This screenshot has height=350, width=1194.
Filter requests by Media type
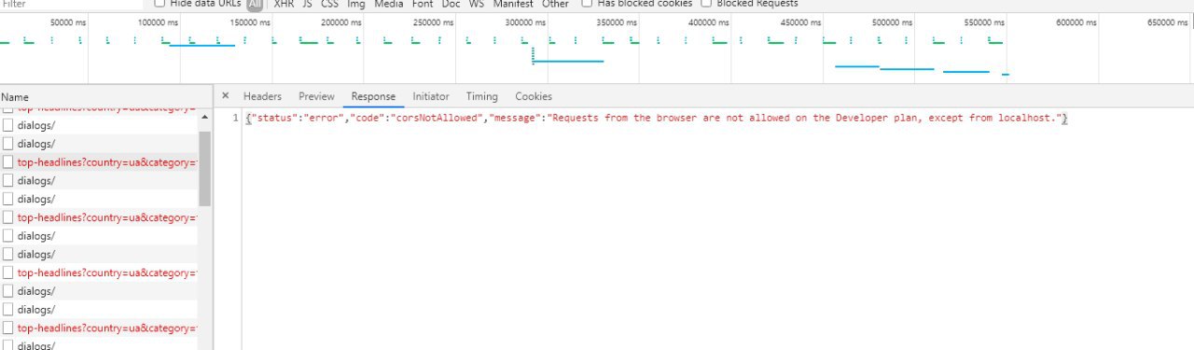point(389,4)
